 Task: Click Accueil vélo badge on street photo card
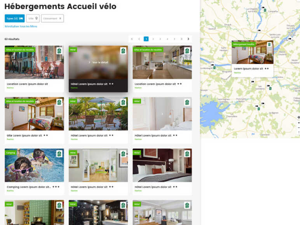pyautogui.click(x=59, y=51)
